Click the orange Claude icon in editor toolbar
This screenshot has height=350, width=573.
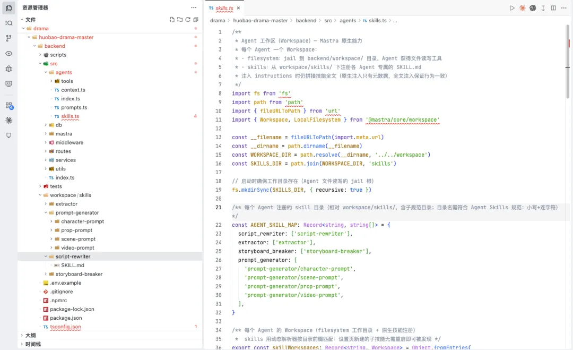point(523,7)
